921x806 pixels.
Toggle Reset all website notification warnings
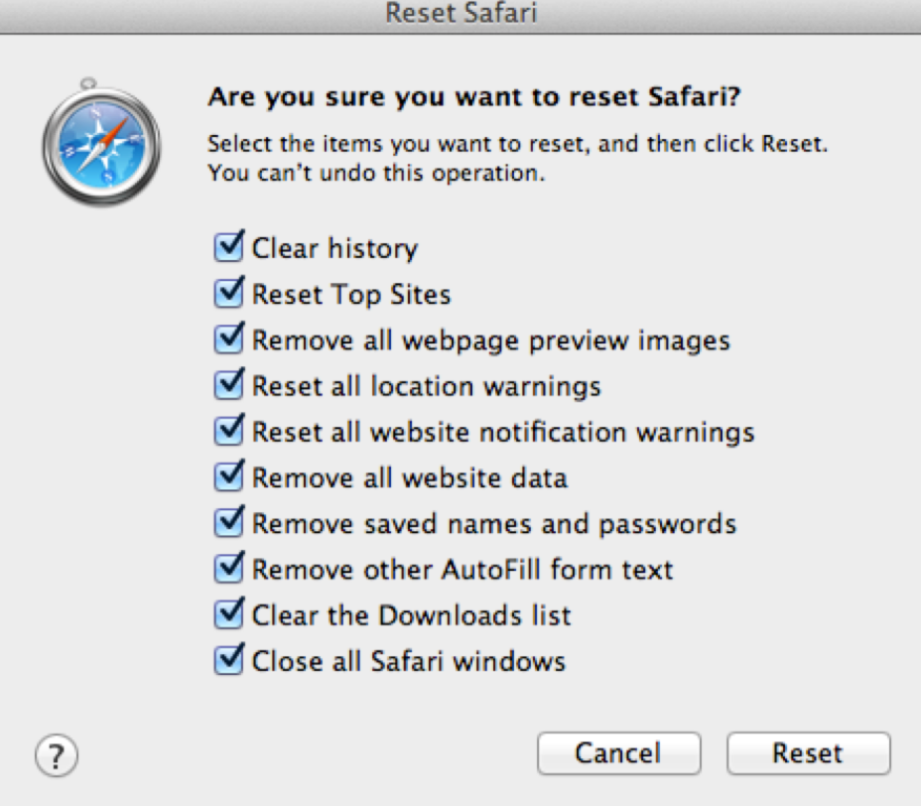coord(228,432)
